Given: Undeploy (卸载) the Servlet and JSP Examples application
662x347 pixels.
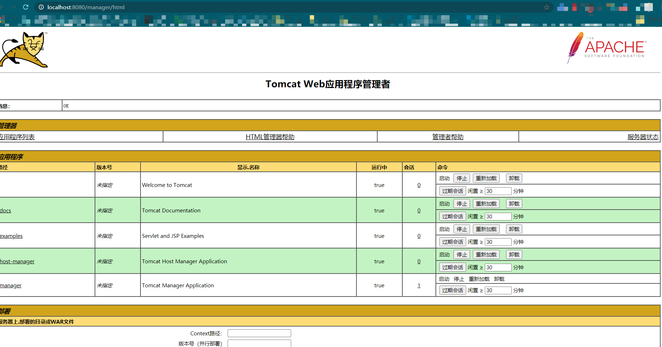Looking at the screenshot, I should point(514,229).
